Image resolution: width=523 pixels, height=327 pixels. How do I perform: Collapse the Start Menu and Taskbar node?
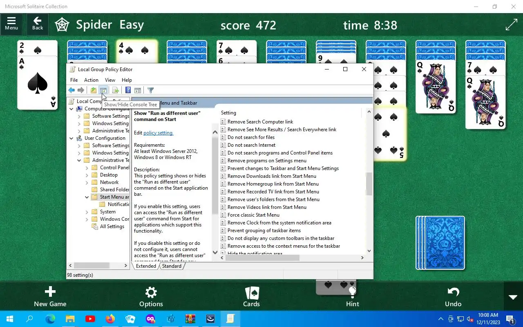(87, 197)
